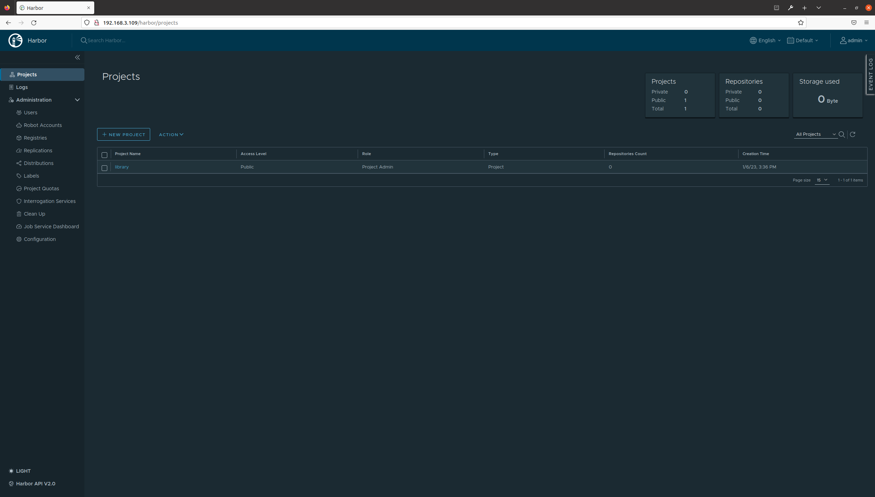Image resolution: width=875 pixels, height=497 pixels.
Task: Click the site security shield icon
Action: coord(87,23)
